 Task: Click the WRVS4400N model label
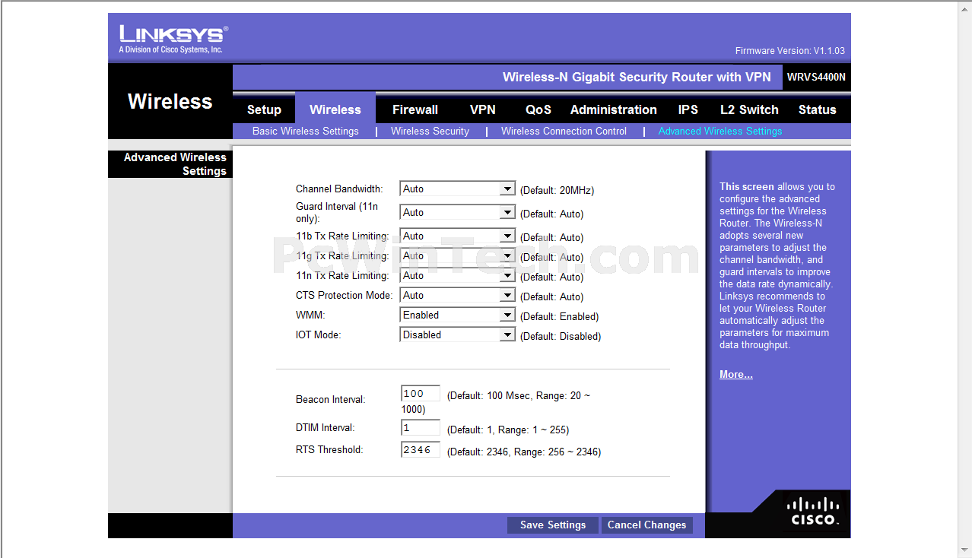816,78
